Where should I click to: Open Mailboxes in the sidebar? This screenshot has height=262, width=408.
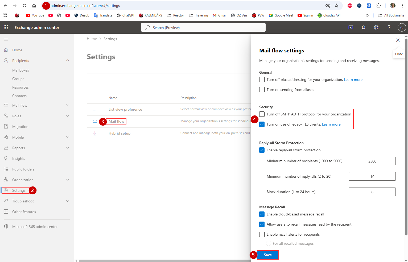click(20, 70)
